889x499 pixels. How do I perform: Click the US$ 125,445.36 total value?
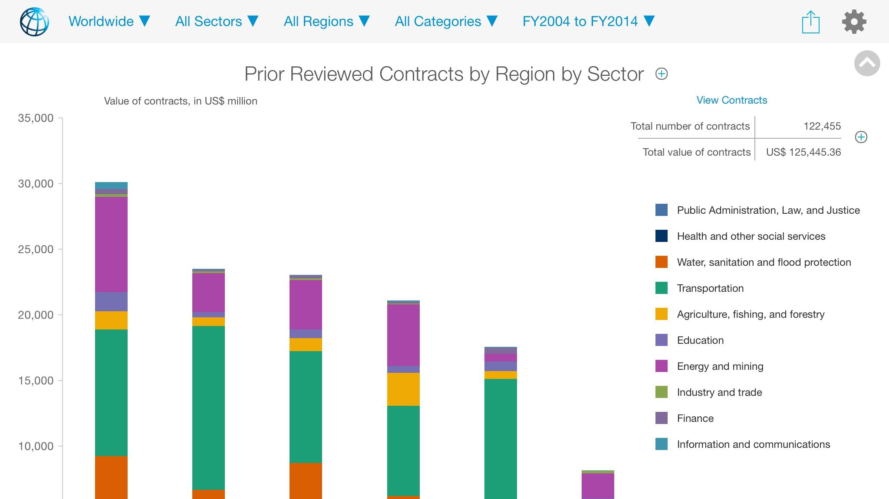pos(803,152)
